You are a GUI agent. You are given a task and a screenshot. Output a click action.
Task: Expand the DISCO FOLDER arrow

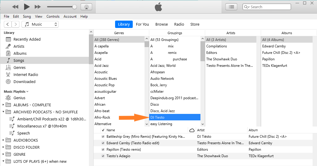(x=3, y=147)
